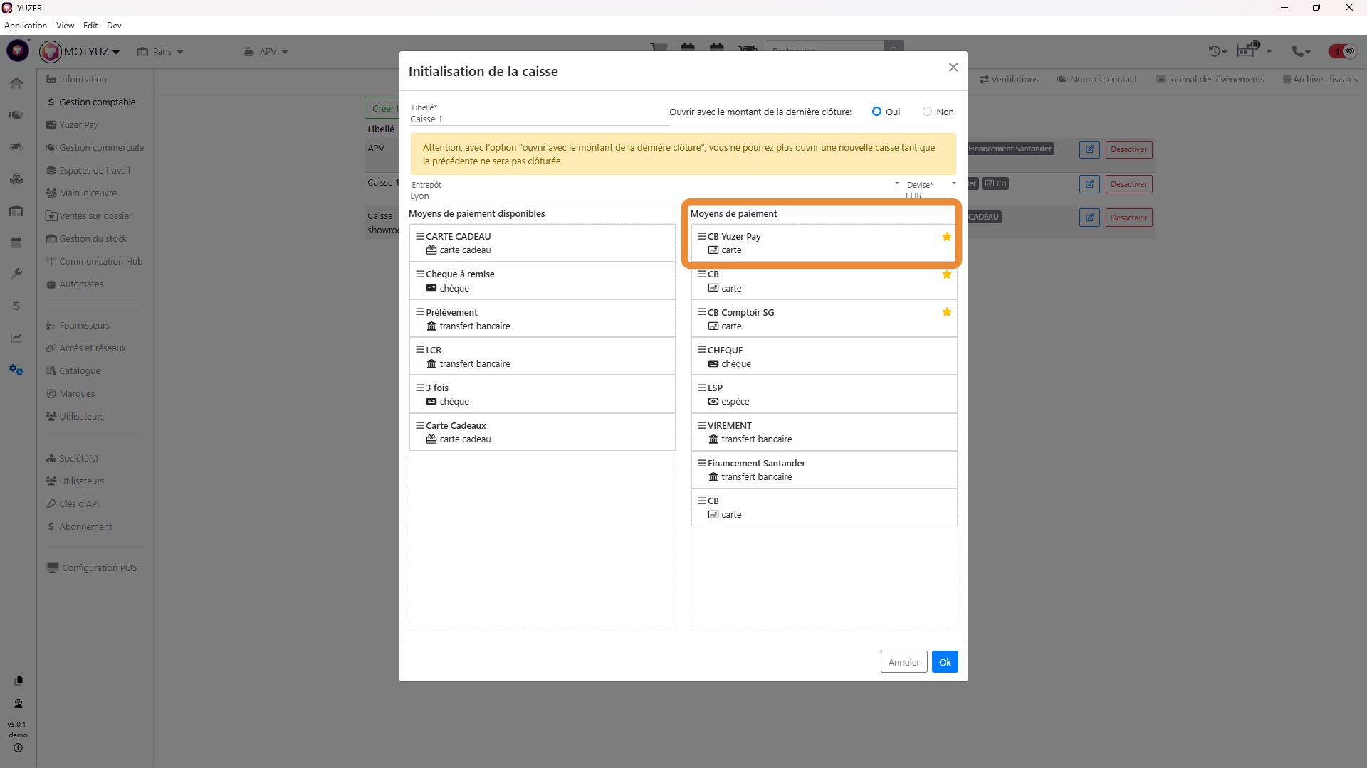Click the home icon in left sidebar
Screen dimensions: 1367x768
pyautogui.click(x=16, y=83)
